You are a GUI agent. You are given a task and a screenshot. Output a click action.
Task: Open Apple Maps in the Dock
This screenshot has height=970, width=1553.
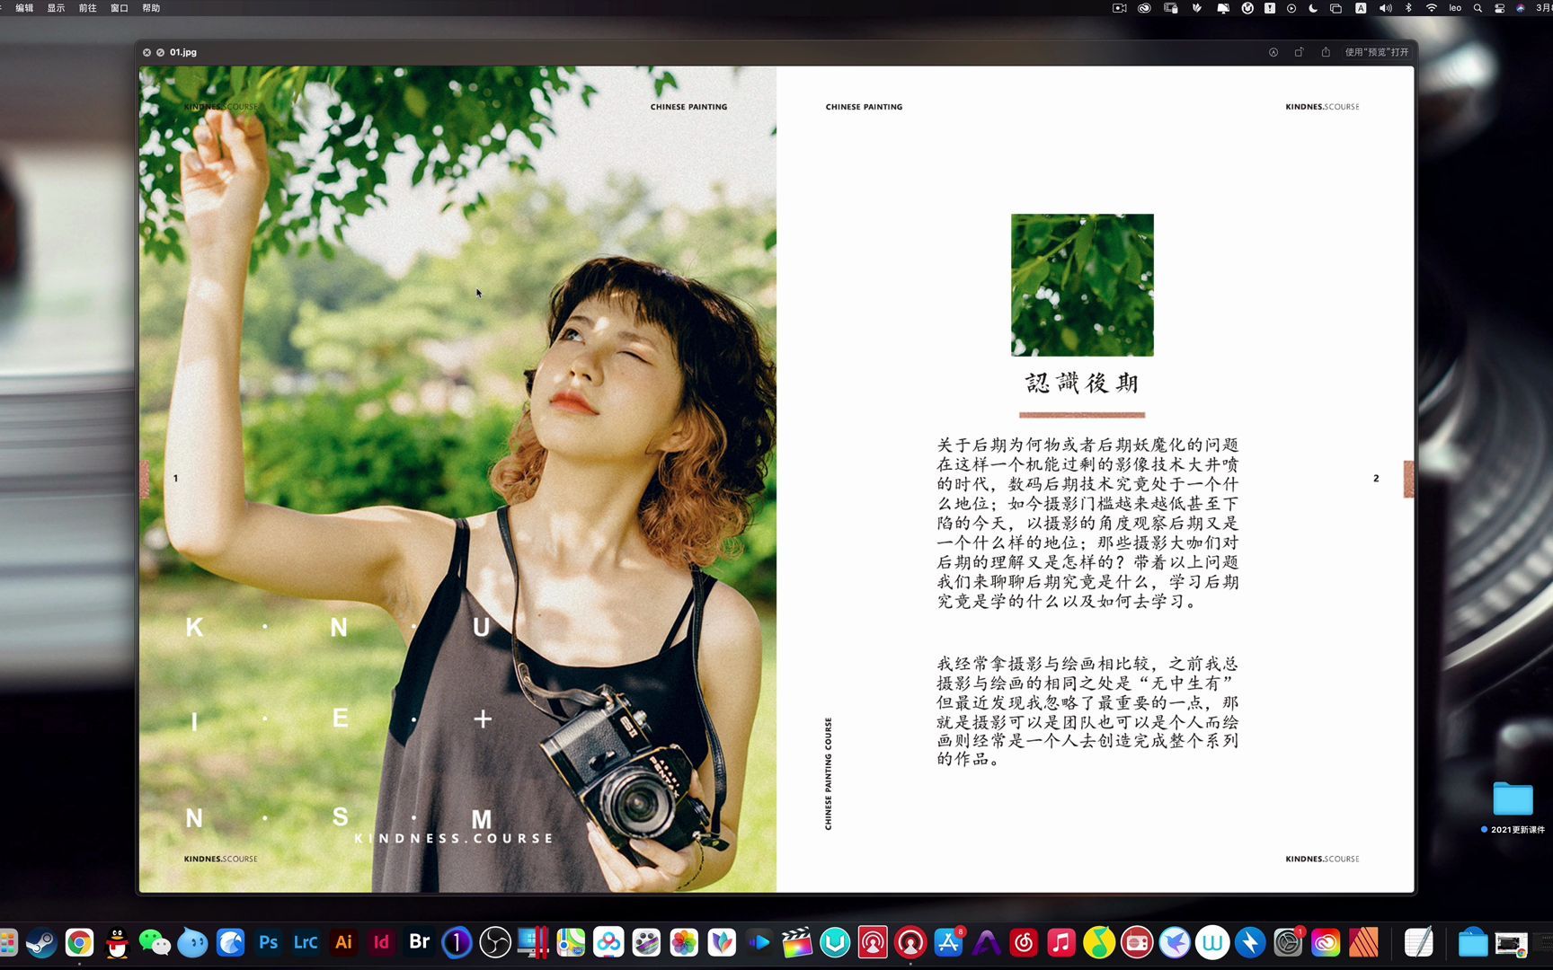(571, 942)
